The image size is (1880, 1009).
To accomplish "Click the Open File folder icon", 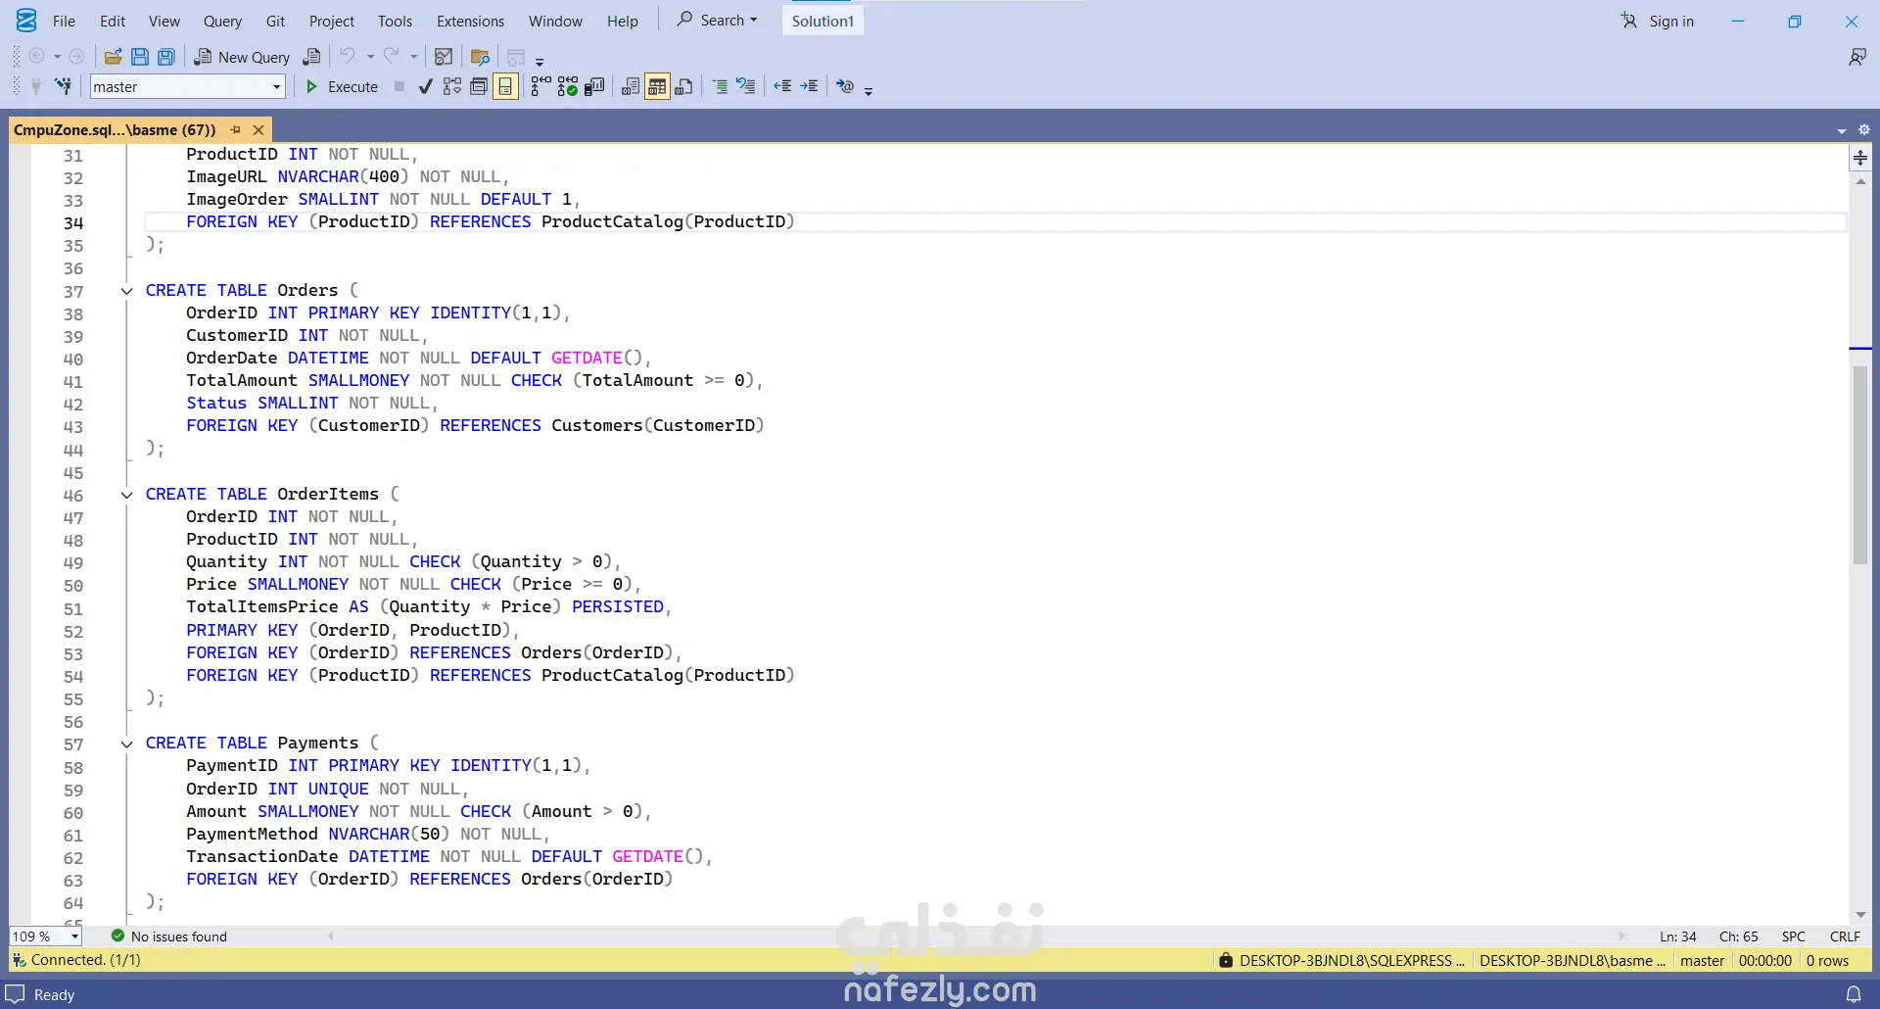I will pos(114,57).
